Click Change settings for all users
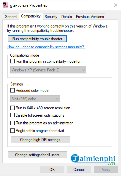This screenshot has height=176, width=121. click(x=37, y=155)
